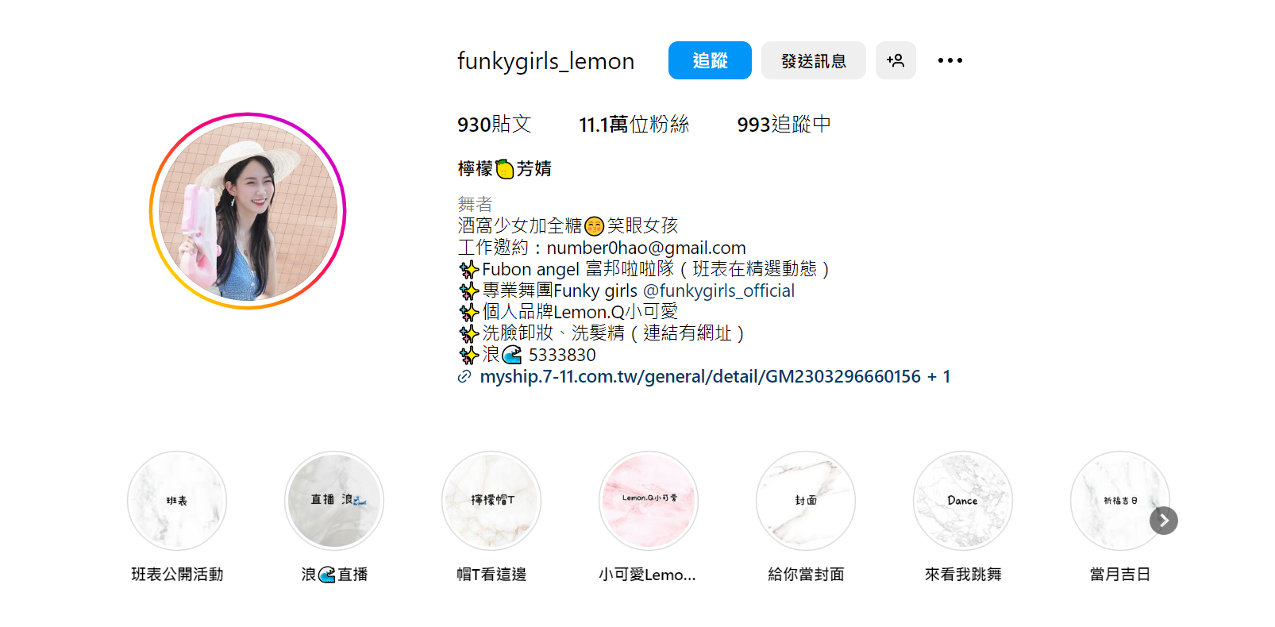The image size is (1275, 627).
Task: Click the link chain icon beside myship URL
Action: point(464,377)
